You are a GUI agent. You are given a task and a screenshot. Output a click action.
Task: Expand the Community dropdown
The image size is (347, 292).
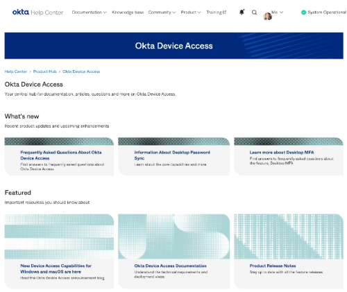(x=162, y=12)
